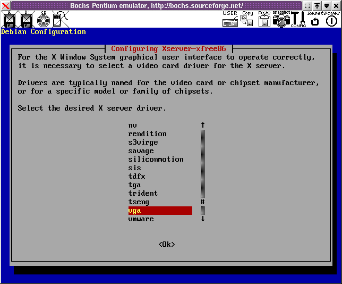Pick the siliconmotion driver from list

coord(156,160)
